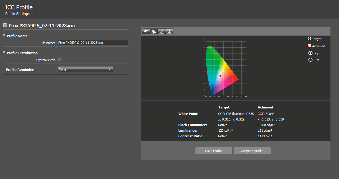
Task: Click the Achieved legend marker icon
Action: click(309, 46)
